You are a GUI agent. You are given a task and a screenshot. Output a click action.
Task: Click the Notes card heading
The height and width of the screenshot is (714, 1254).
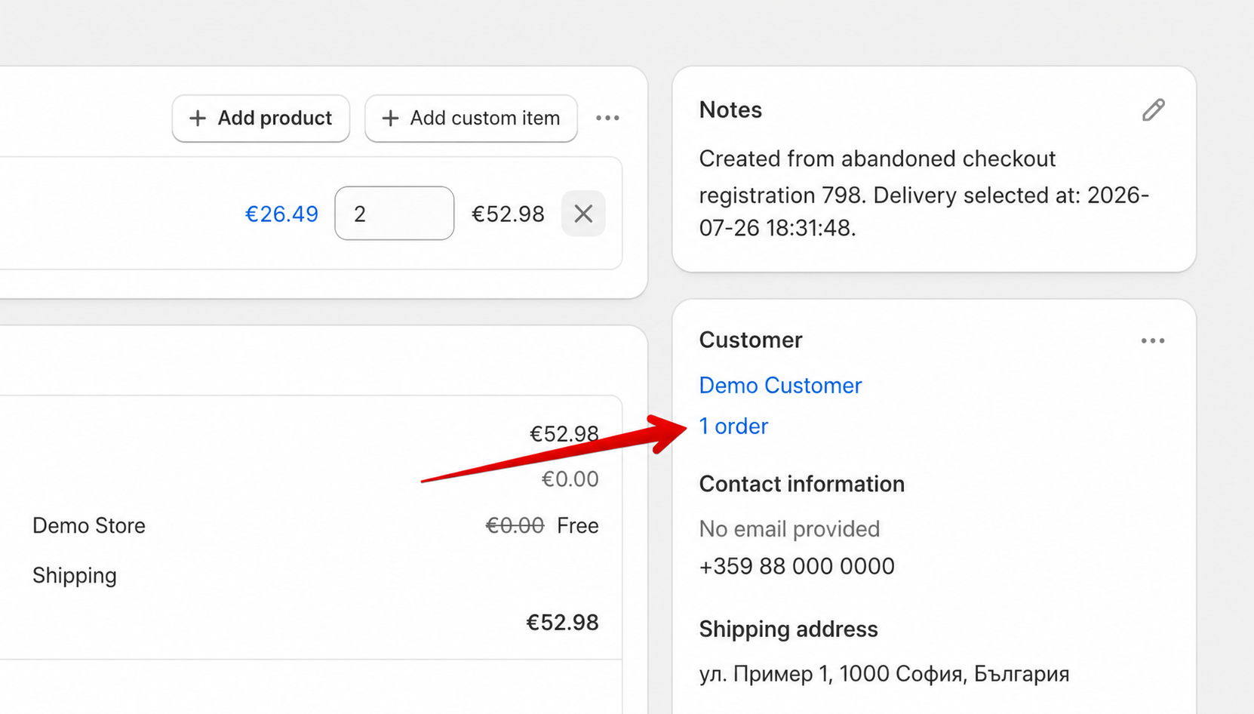click(x=730, y=110)
